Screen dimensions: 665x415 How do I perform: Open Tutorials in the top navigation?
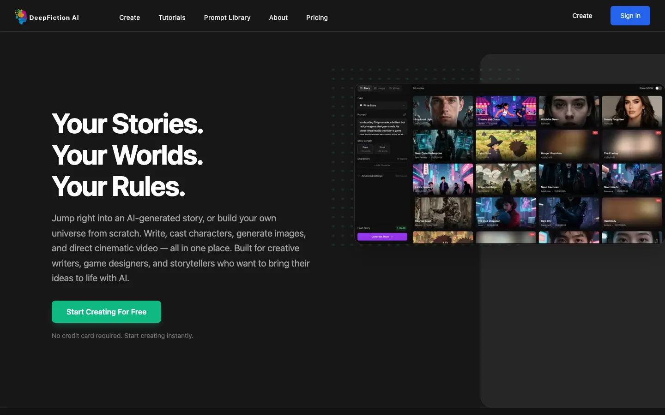[x=172, y=18]
